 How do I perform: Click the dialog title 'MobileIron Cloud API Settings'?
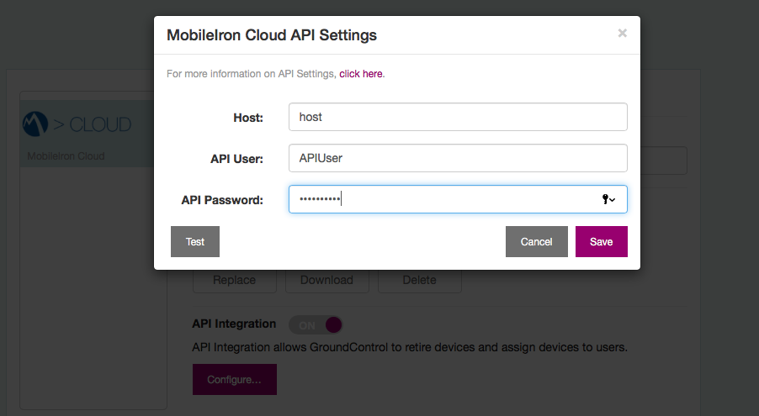[x=272, y=34]
